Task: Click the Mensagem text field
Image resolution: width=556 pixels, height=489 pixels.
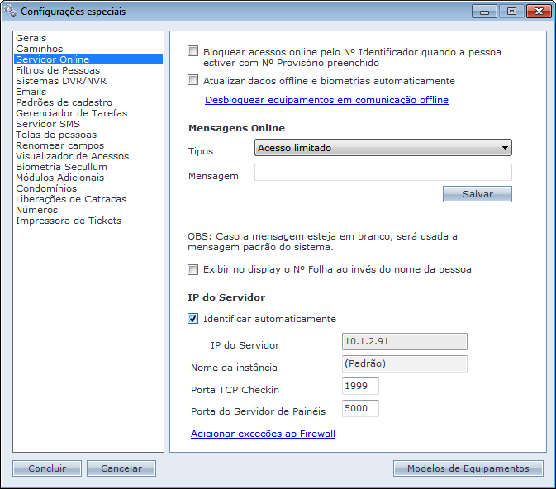Action: [x=383, y=173]
